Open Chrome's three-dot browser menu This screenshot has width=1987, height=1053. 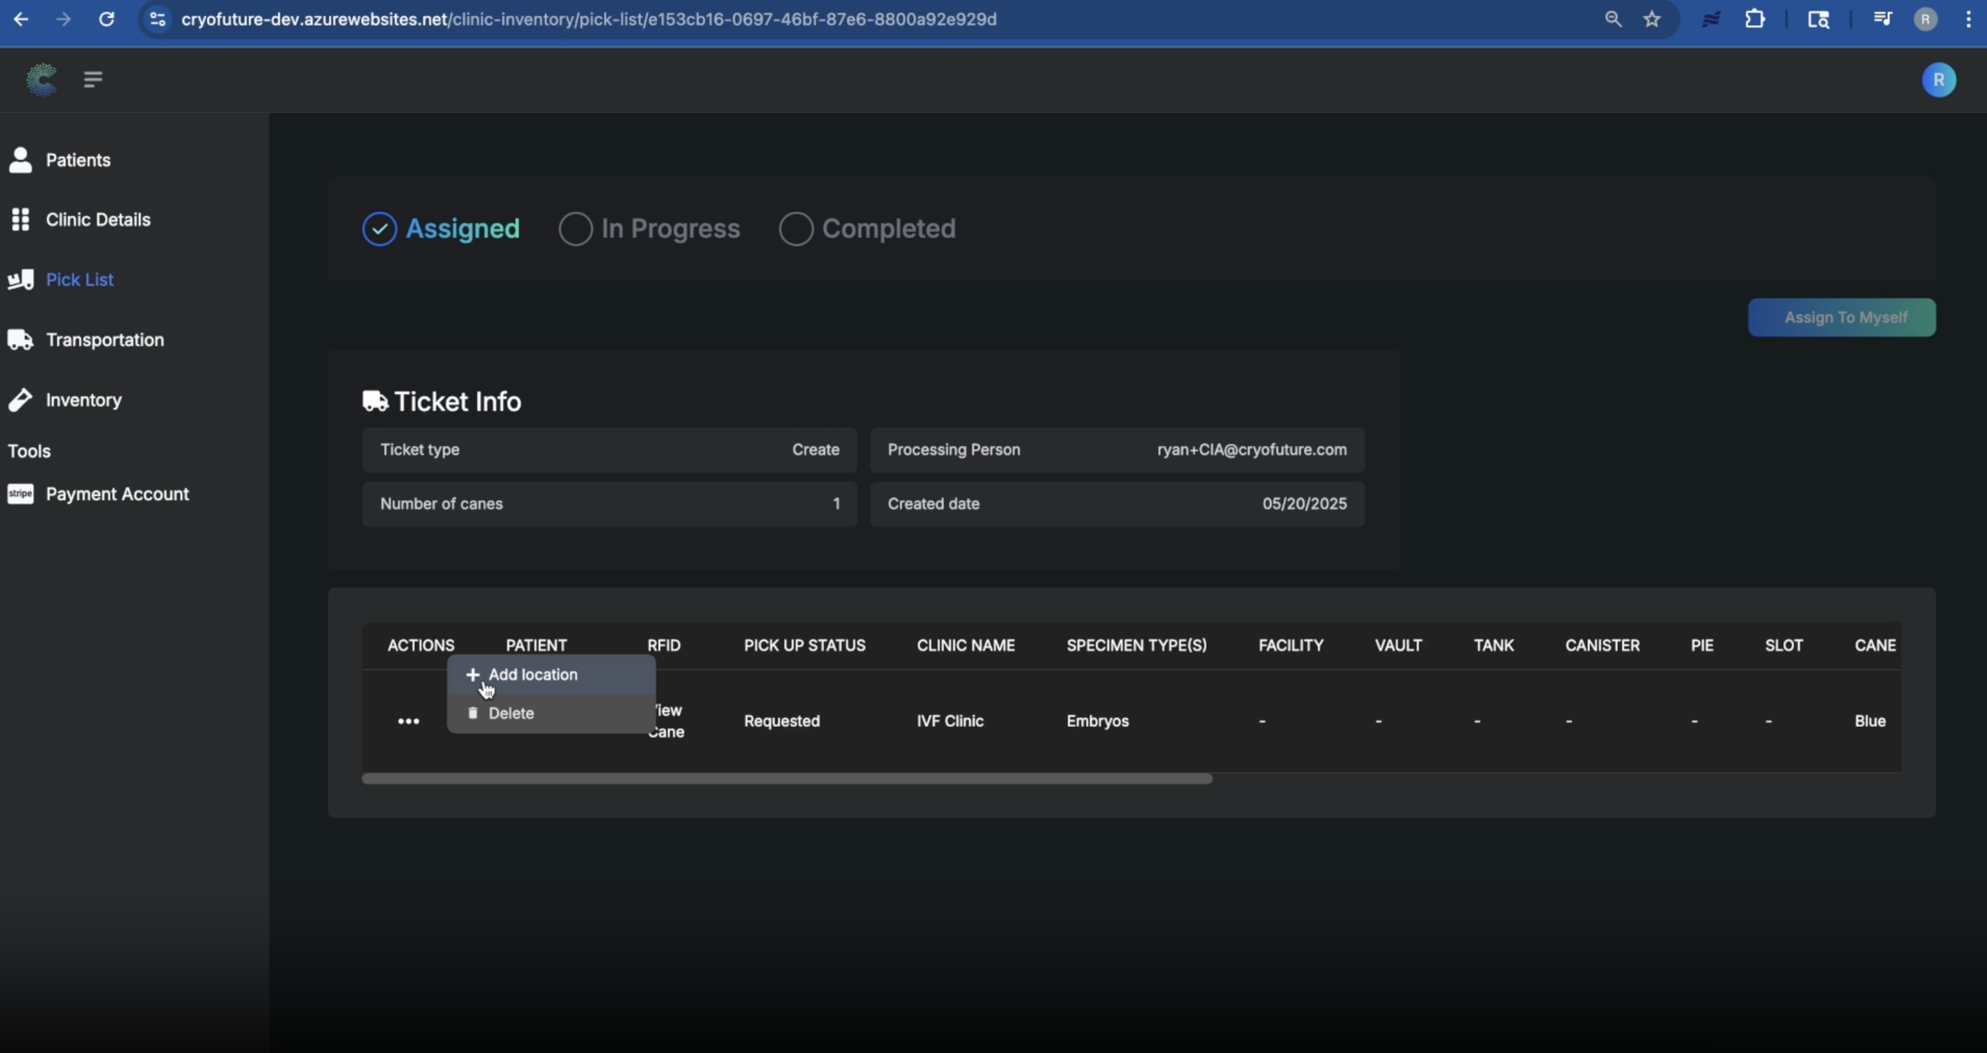point(1968,19)
